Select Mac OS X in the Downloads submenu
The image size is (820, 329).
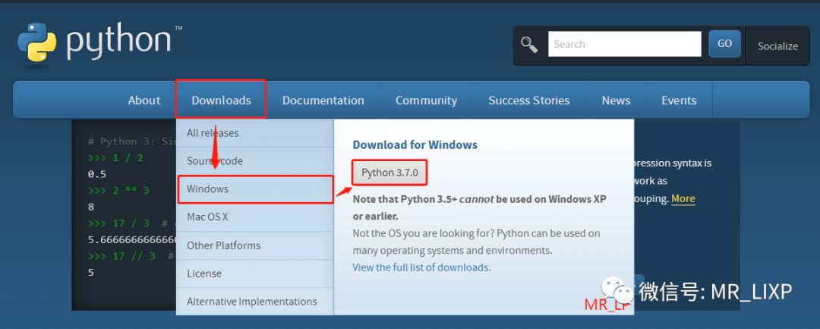254,217
